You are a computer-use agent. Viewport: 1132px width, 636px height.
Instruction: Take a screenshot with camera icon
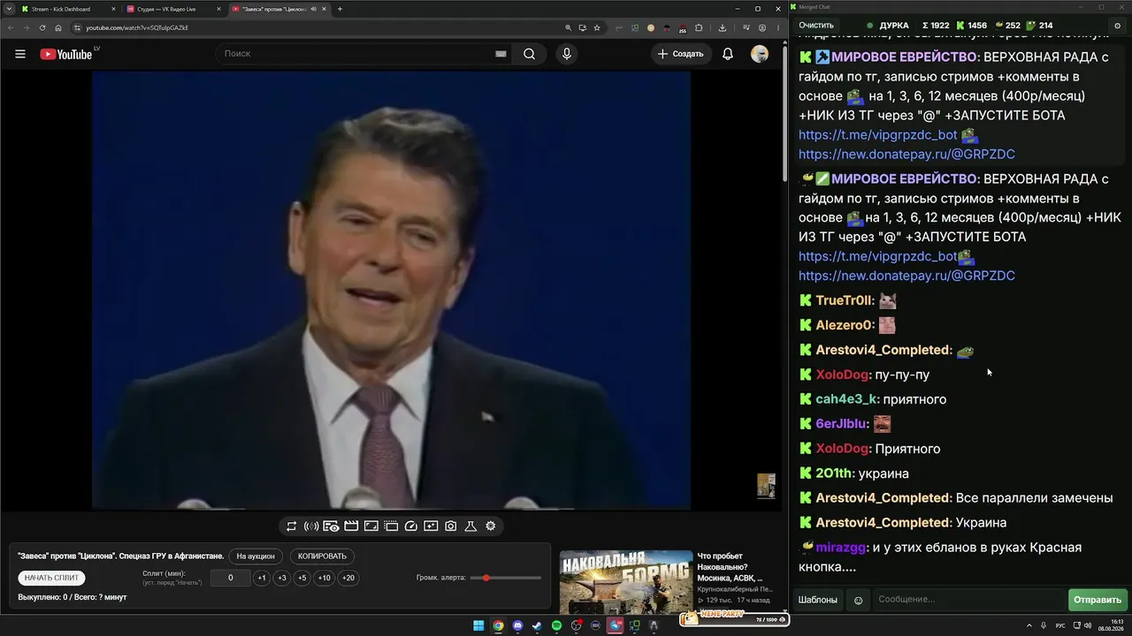coord(451,526)
